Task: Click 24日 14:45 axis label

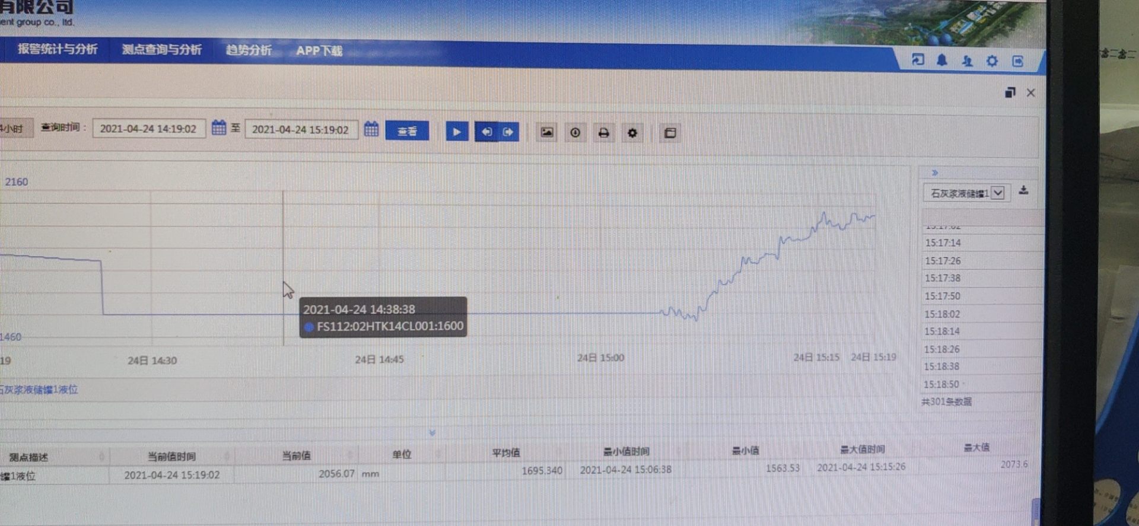Action: [379, 359]
